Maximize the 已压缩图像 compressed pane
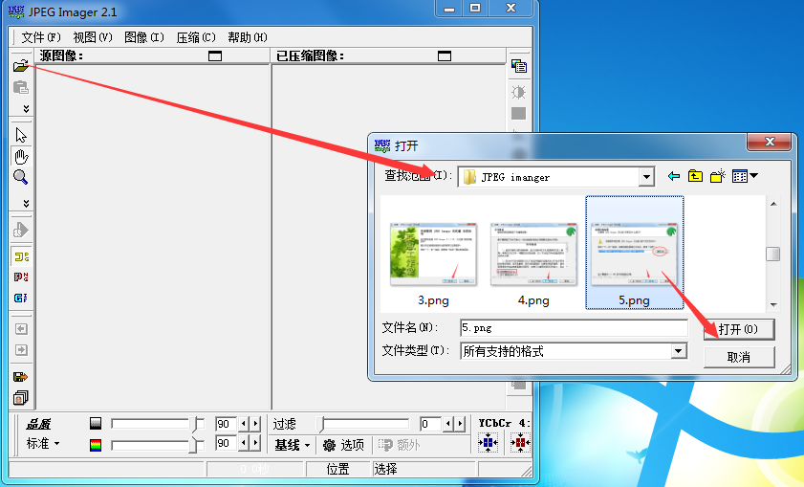Screen dimensions: 804x487 tap(445, 55)
